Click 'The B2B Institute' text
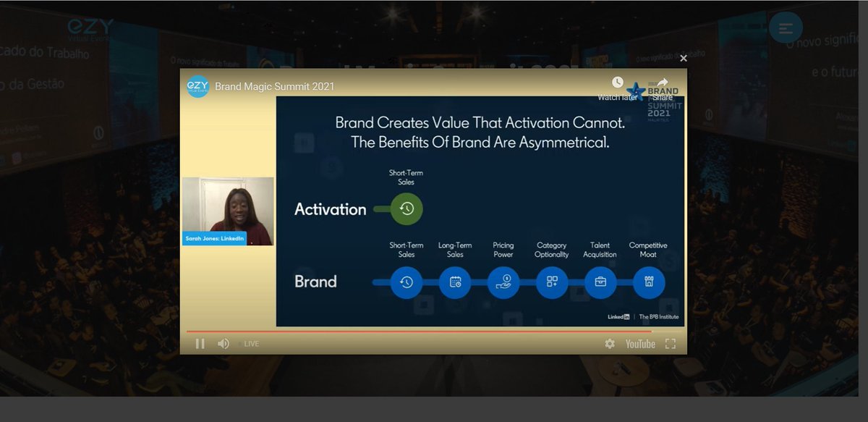The height and width of the screenshot is (422, 868). click(x=659, y=317)
